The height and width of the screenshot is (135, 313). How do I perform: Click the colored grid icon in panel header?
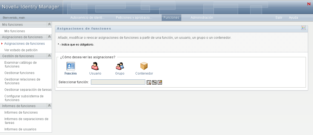point(303,28)
